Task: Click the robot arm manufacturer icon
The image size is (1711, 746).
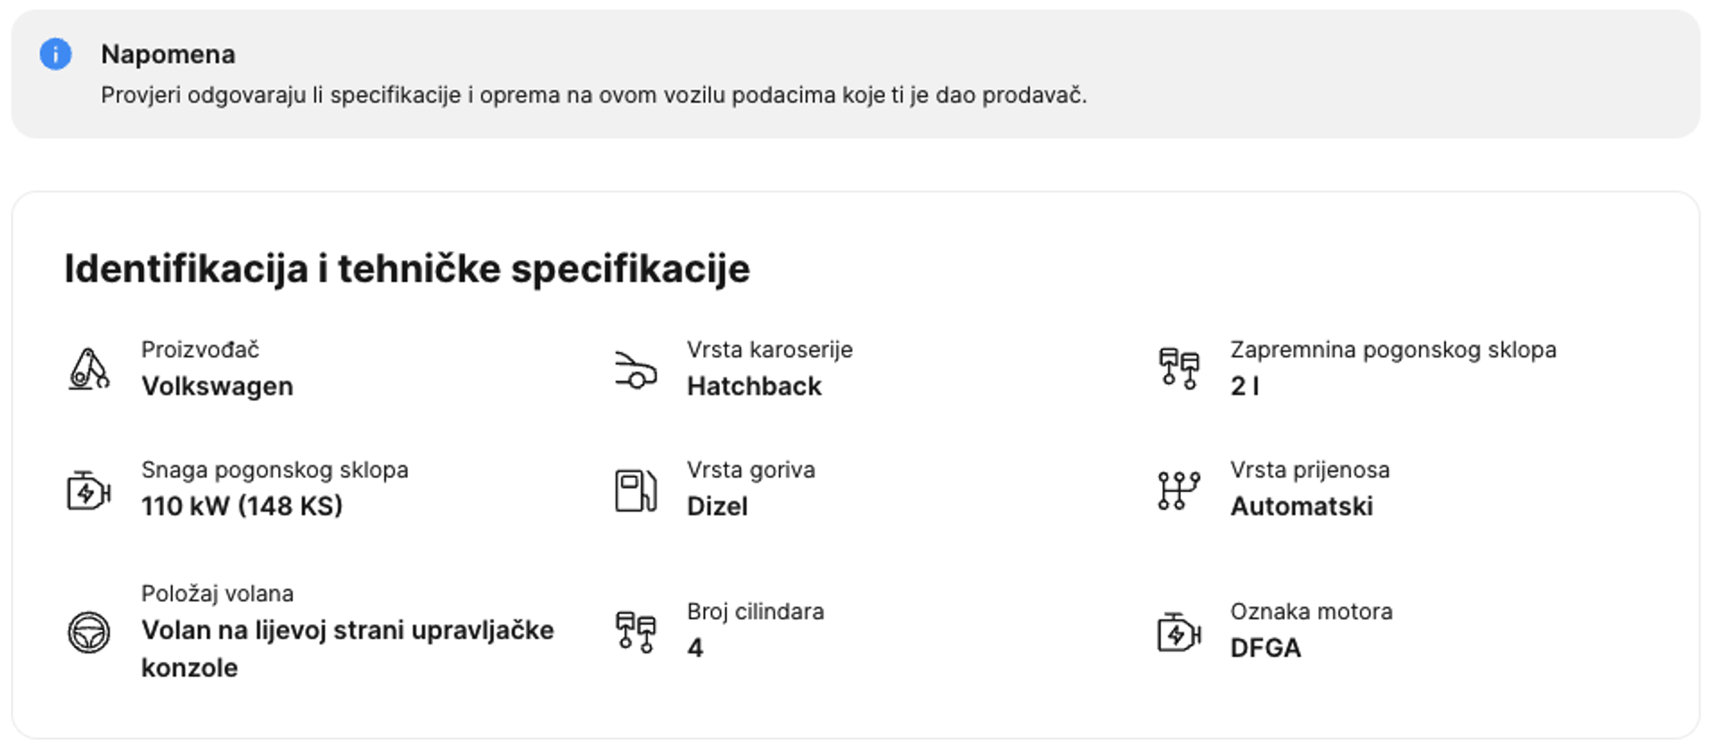Action: click(87, 368)
